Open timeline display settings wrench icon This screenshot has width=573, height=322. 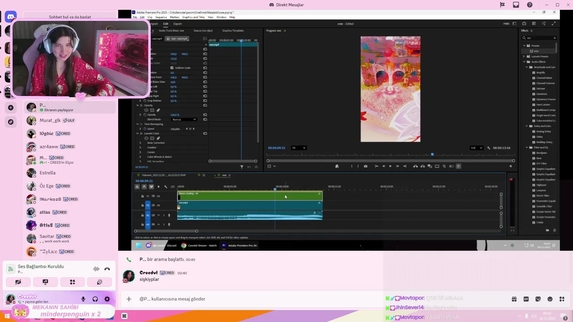[x=166, y=187]
